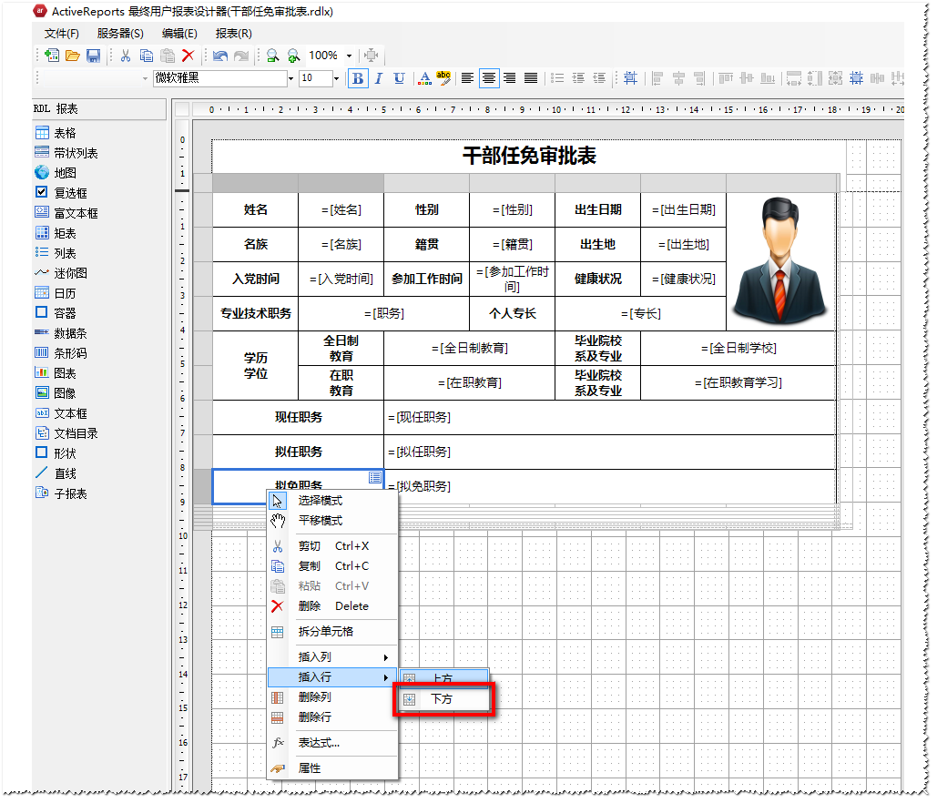The width and height of the screenshot is (937, 803).
Task: Open the 报表(R) menu
Action: [234, 34]
